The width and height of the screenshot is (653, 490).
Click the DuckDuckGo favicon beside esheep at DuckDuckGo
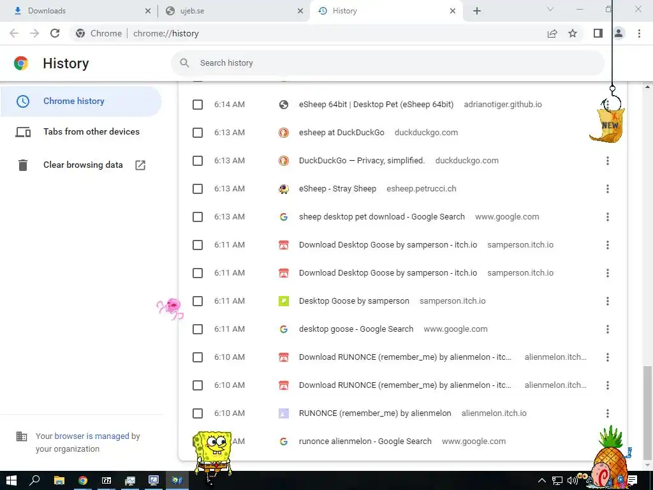coord(284,133)
